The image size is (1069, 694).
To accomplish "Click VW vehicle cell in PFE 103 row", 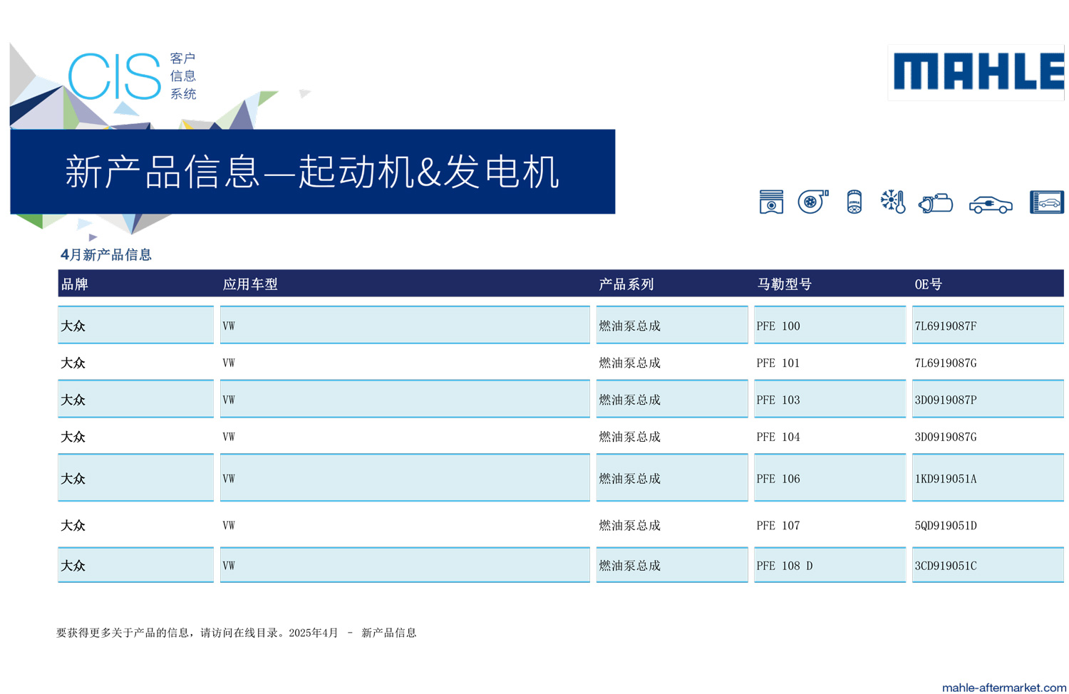I will coord(405,399).
